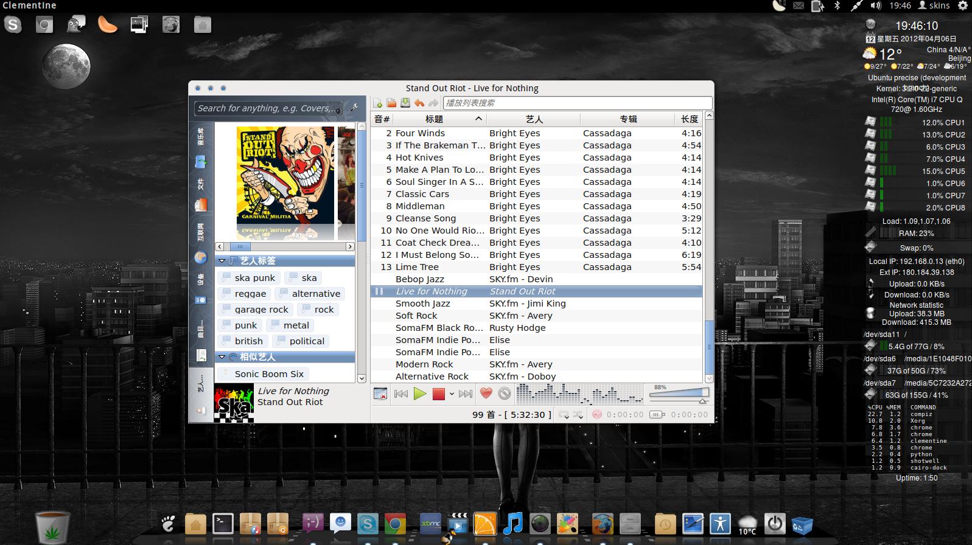Launch the terminal from the dock
Viewport: 972px width, 545px height.
pos(223,523)
